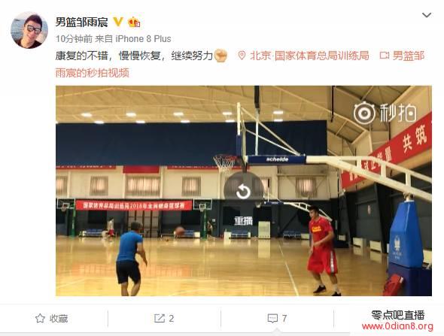Click the crown membership badge icon
This screenshot has height=336, width=444.
pyautogui.click(x=134, y=22)
